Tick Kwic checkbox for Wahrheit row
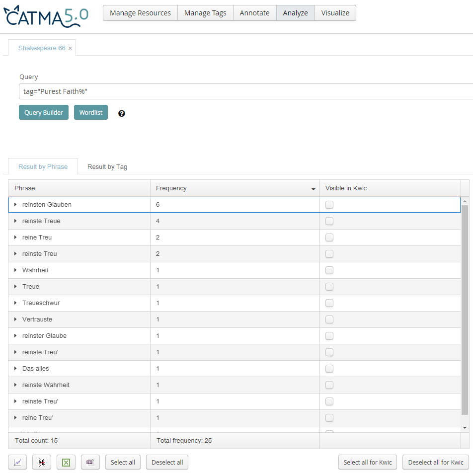Viewport: 473px width, 475px height. coord(329,270)
